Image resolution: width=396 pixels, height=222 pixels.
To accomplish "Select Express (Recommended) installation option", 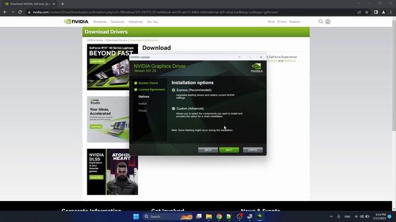I will (173, 90).
